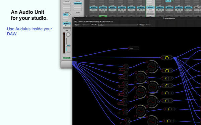Viewport: 201px width, 125px height.
Task: Click the plus icon left of mixer strips
Action: (x=86, y=16)
